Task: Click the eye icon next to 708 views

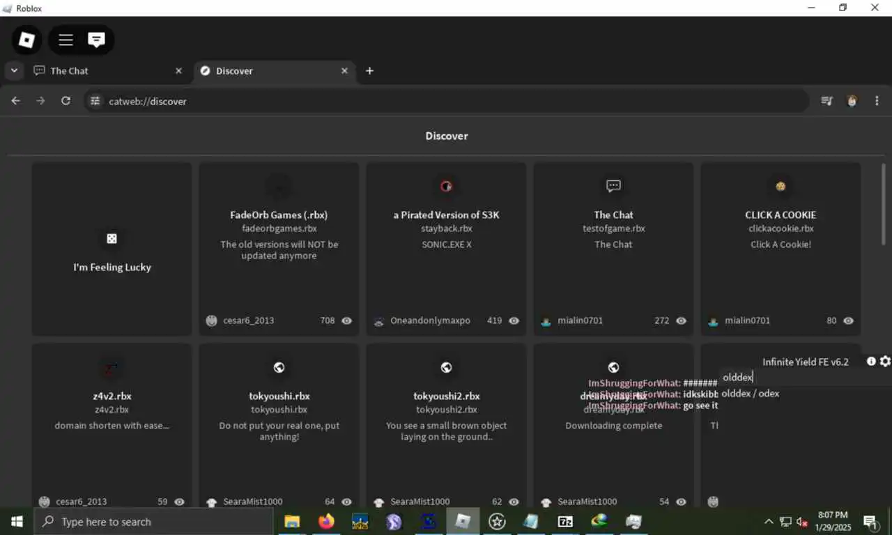Action: click(x=347, y=321)
